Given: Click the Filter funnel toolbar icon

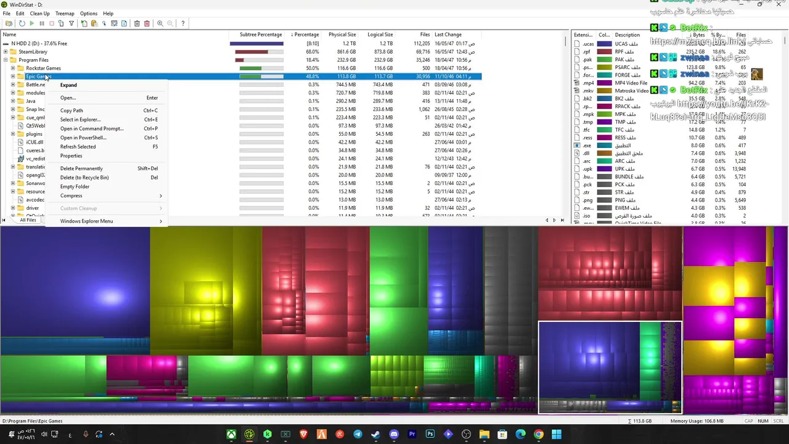Looking at the screenshot, I should 72,23.
